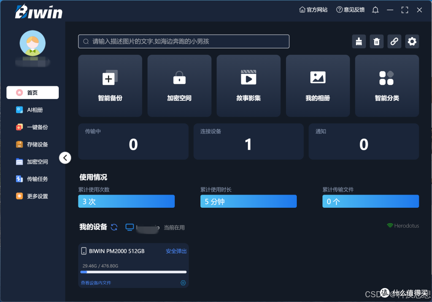Screen dimensions: 432x302
Task: Open 查看设备内文件 link
Action: tap(96, 283)
